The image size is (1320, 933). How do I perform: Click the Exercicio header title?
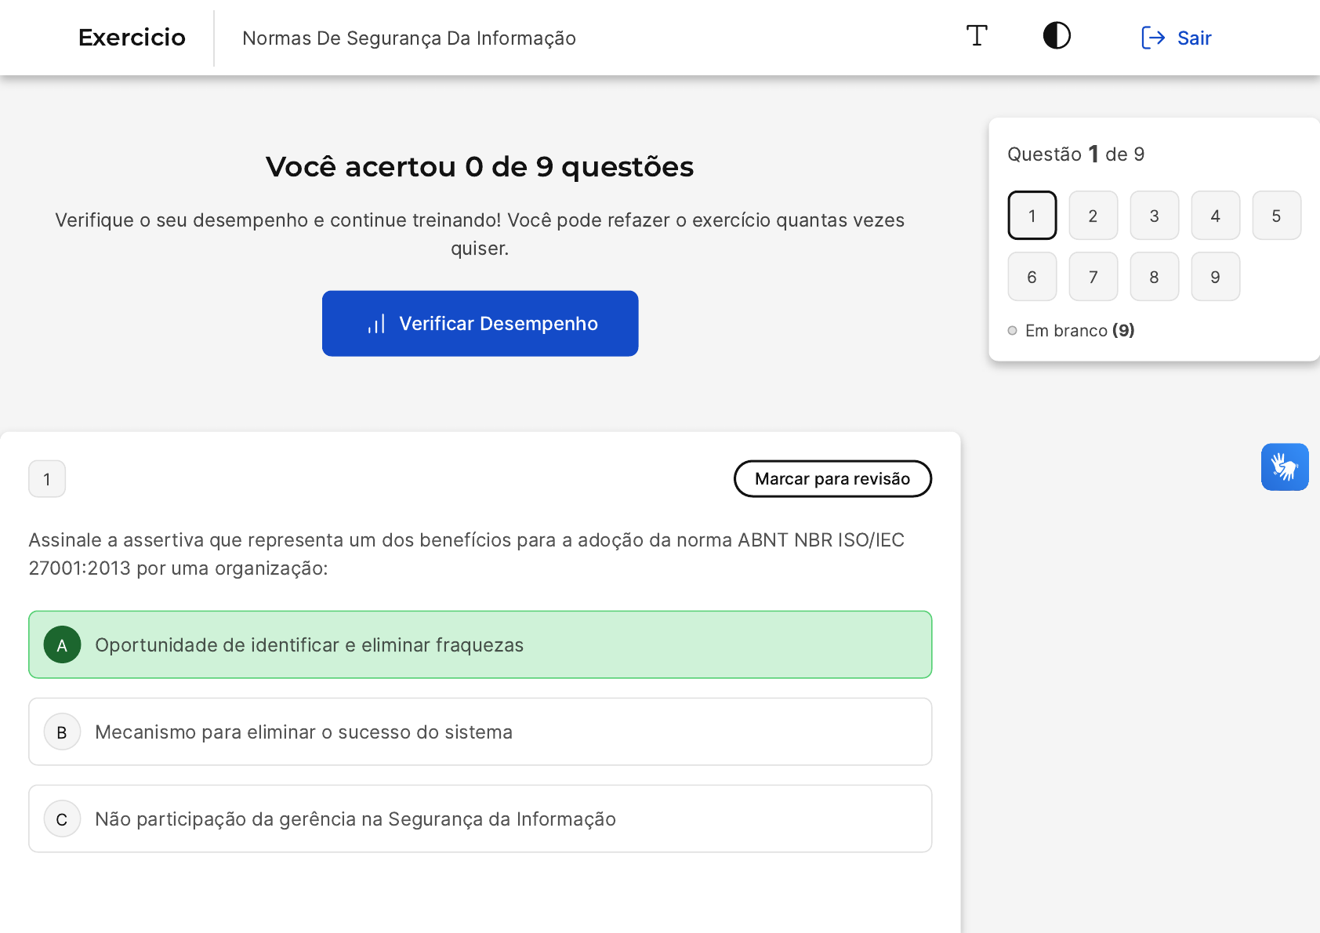132,38
